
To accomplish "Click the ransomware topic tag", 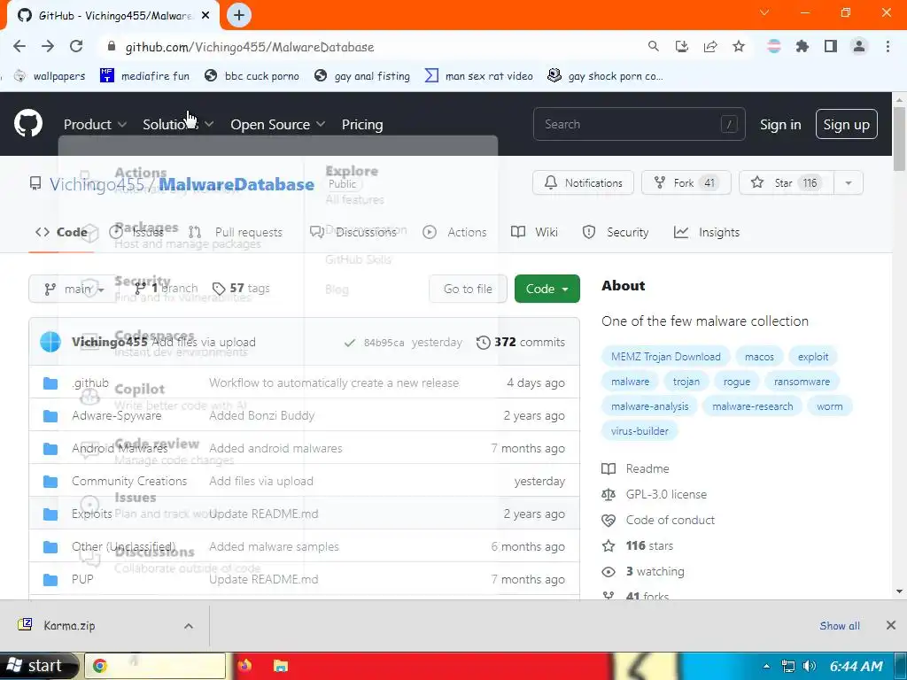I will [802, 382].
